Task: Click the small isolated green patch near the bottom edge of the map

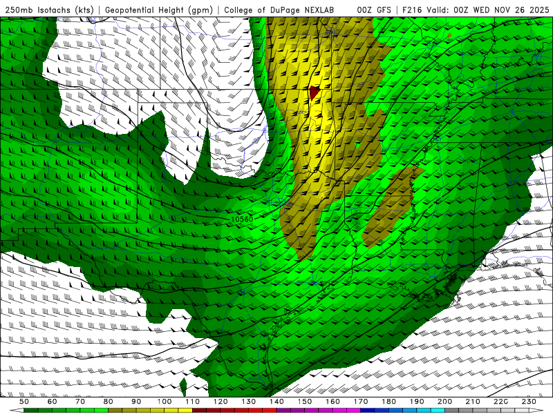Action: (x=183, y=387)
